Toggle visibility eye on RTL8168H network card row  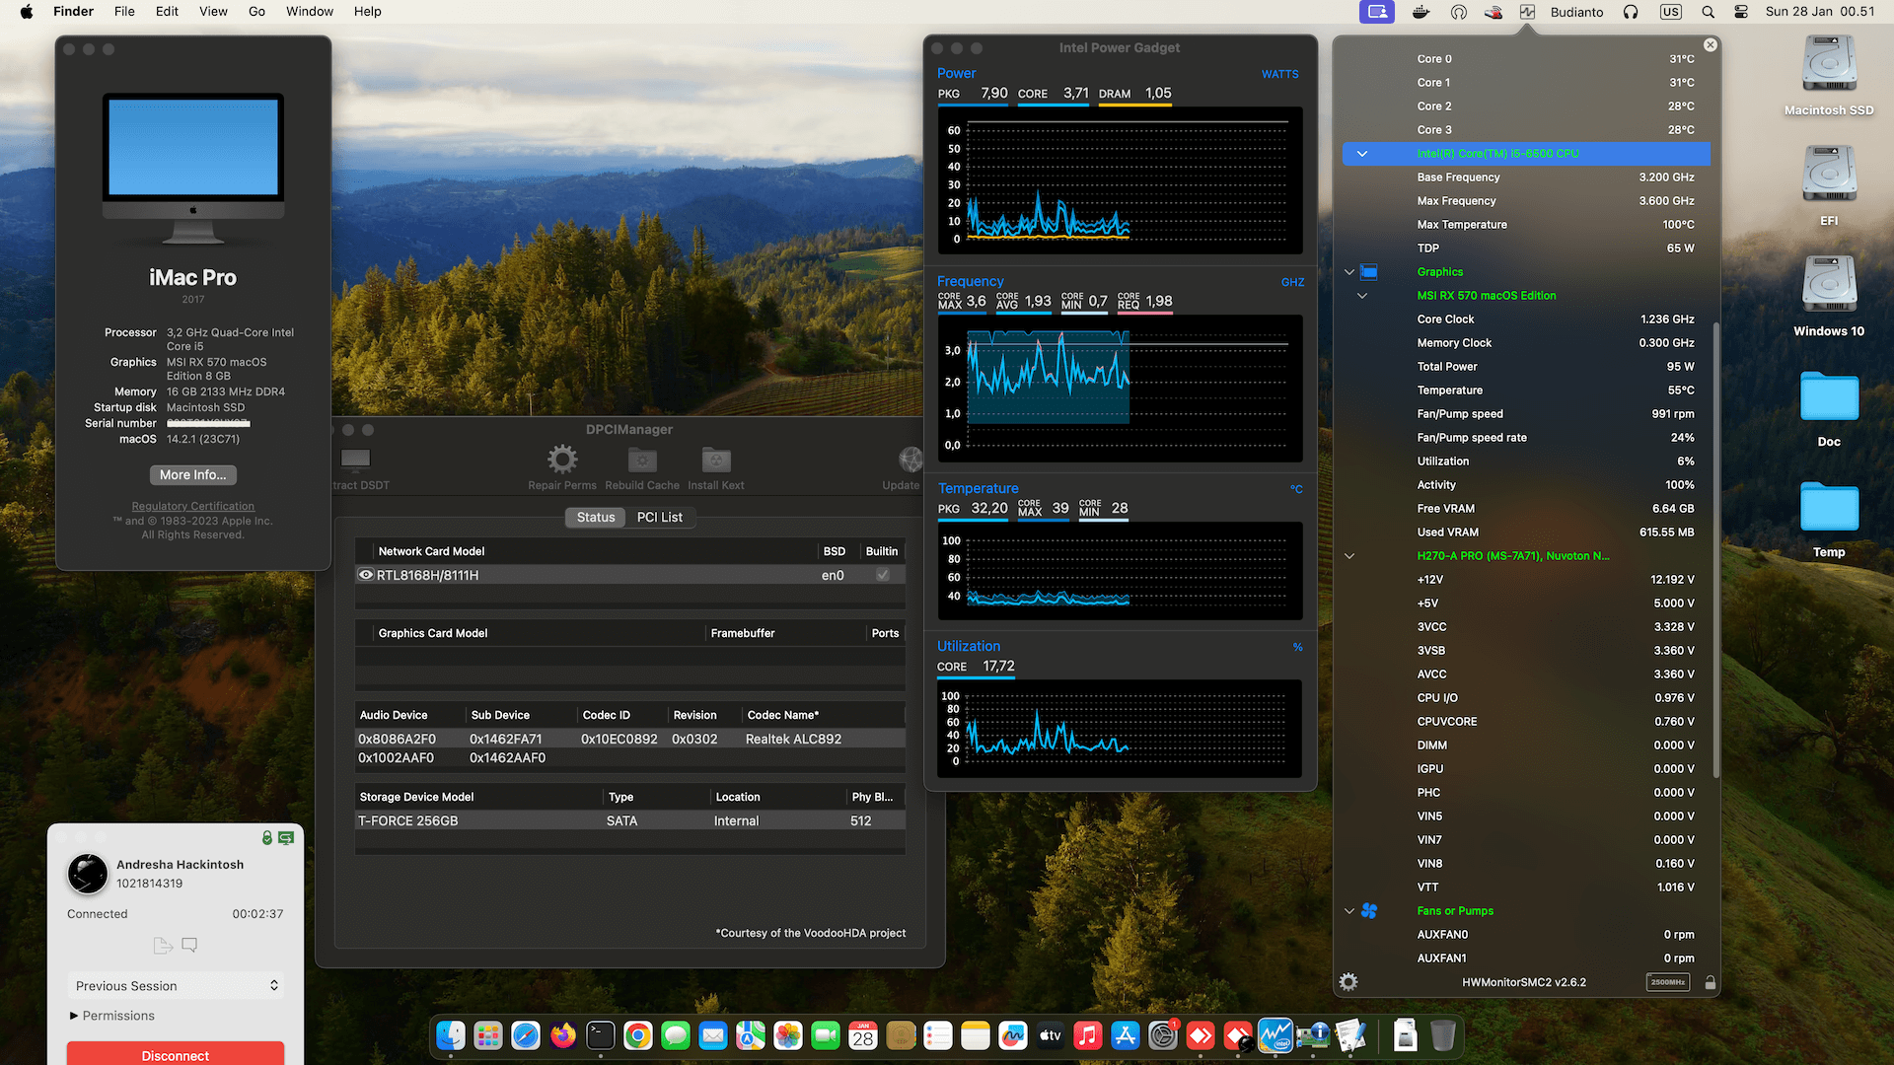click(x=365, y=574)
